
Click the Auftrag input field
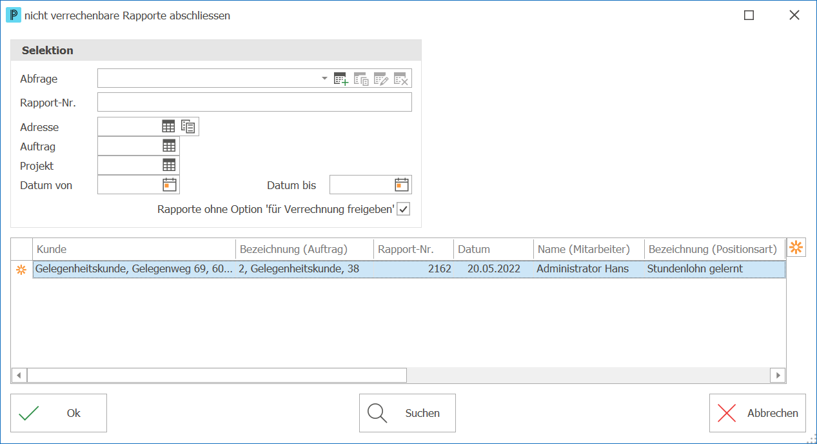(129, 146)
